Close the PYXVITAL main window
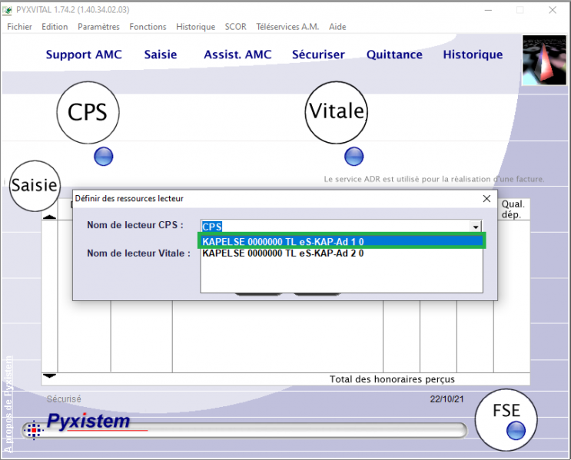This screenshot has height=460, width=571. pos(552,10)
